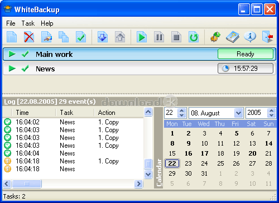Decrease the day 22 stepper
This screenshot has width=279, height=203.
click(181, 115)
